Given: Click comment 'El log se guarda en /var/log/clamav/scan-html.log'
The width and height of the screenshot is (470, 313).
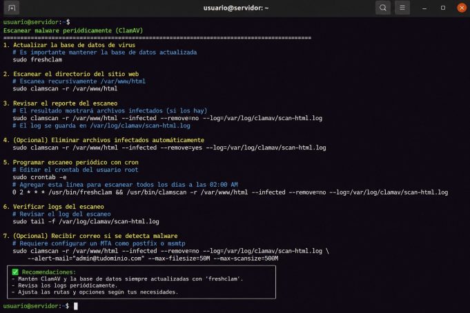Looking at the screenshot, I should 101,125.
